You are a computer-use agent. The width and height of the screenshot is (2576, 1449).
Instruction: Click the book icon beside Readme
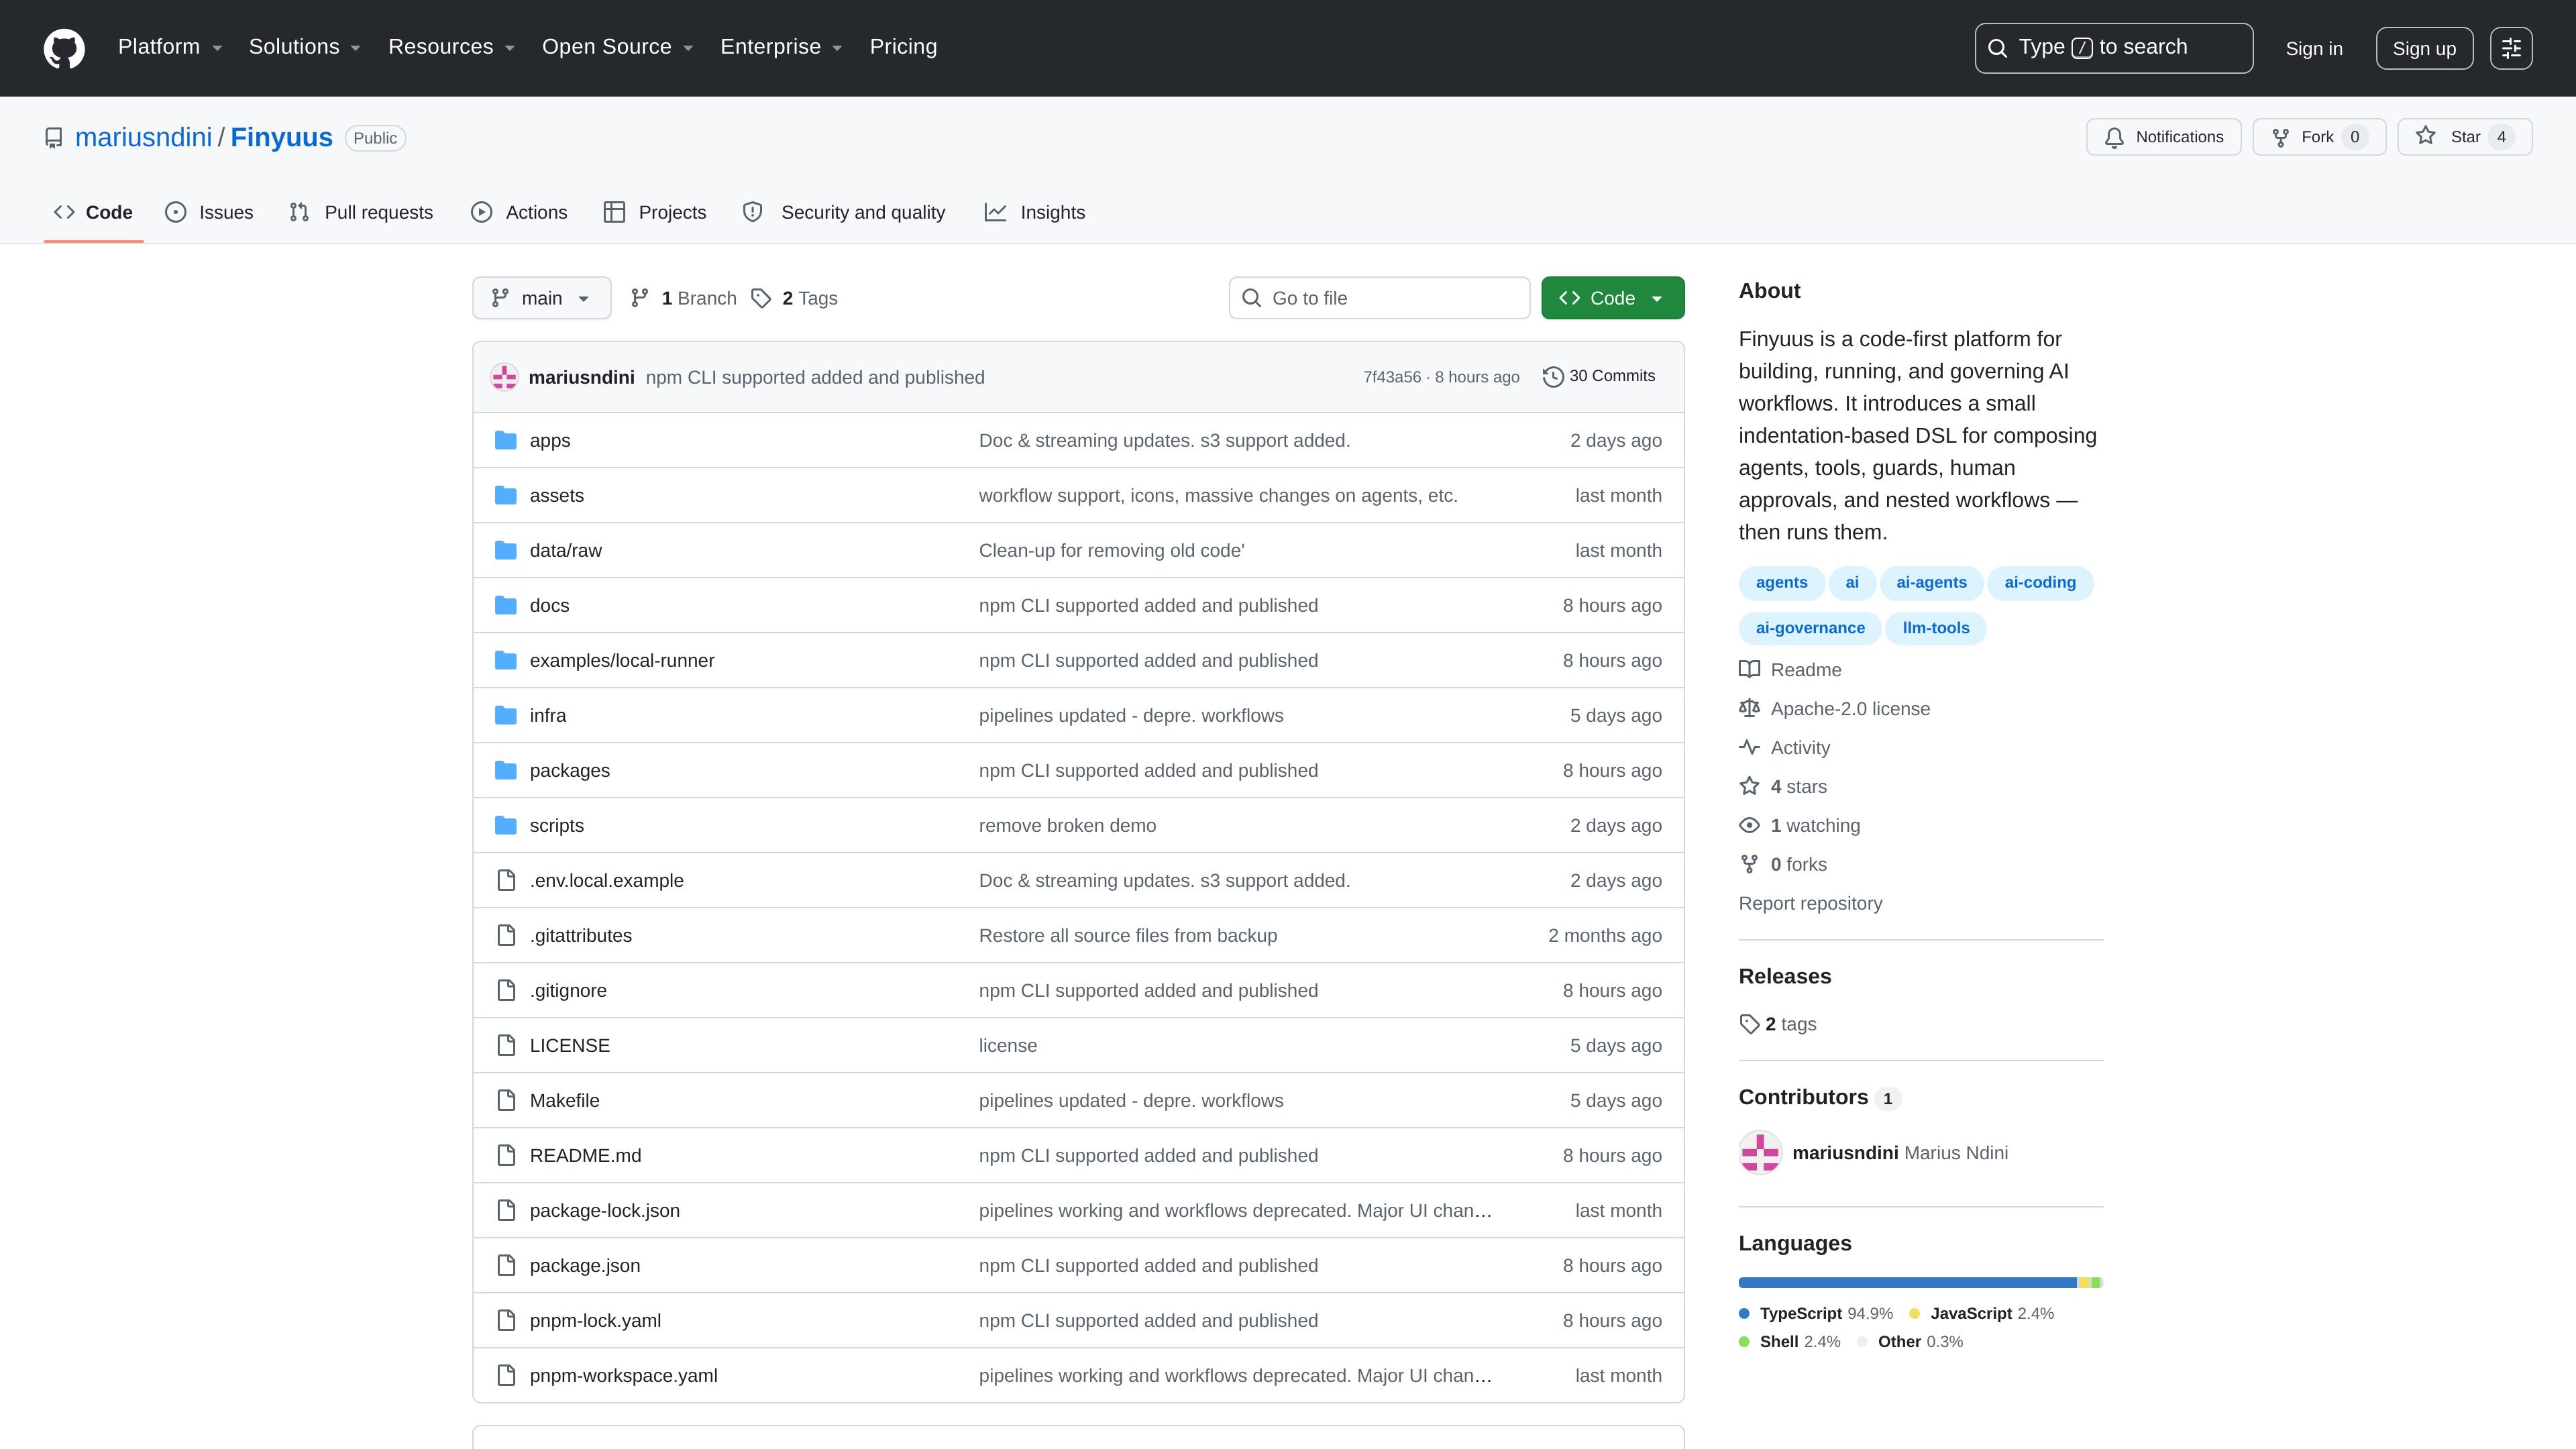[1749, 669]
